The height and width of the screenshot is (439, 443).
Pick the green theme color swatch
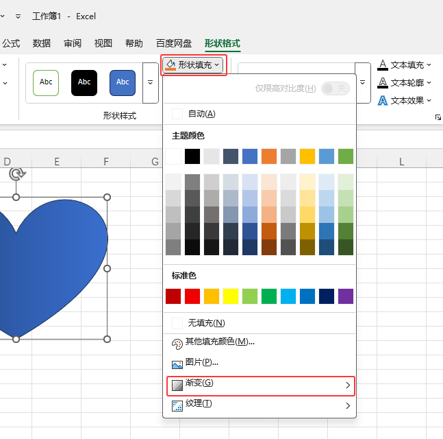pyautogui.click(x=346, y=156)
